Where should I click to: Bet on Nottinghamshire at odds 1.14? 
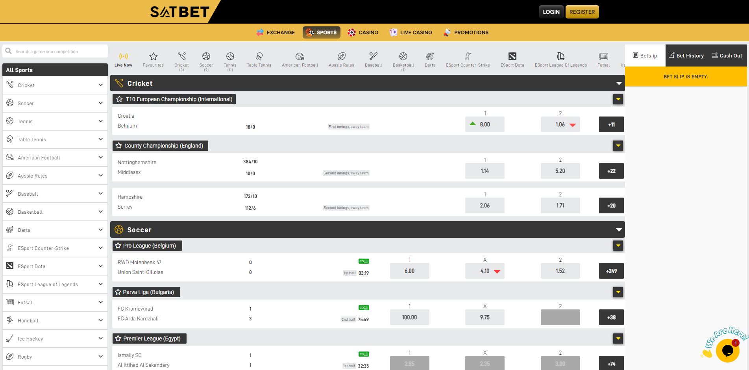tap(485, 171)
